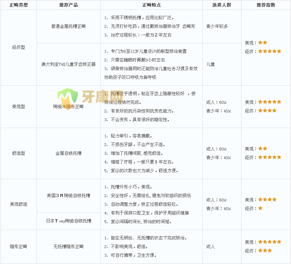Click the line 有利于保持口腔卫生，保护牙周组织健康

click(147, 213)
